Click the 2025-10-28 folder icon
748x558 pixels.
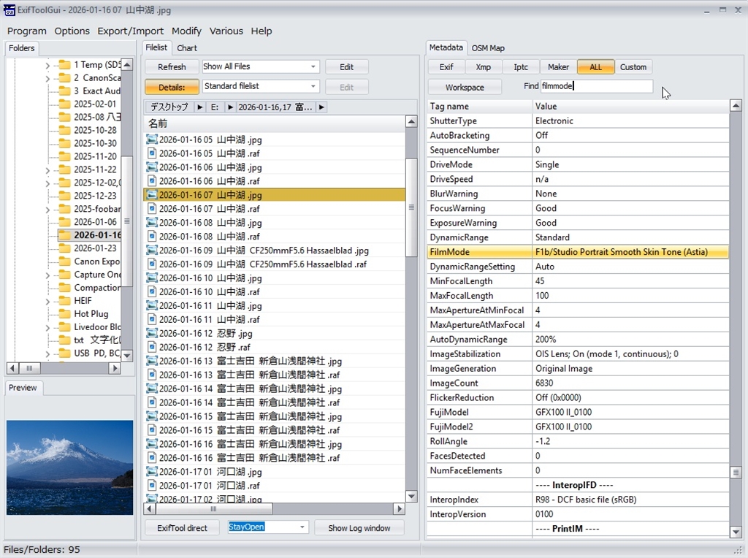coord(64,131)
